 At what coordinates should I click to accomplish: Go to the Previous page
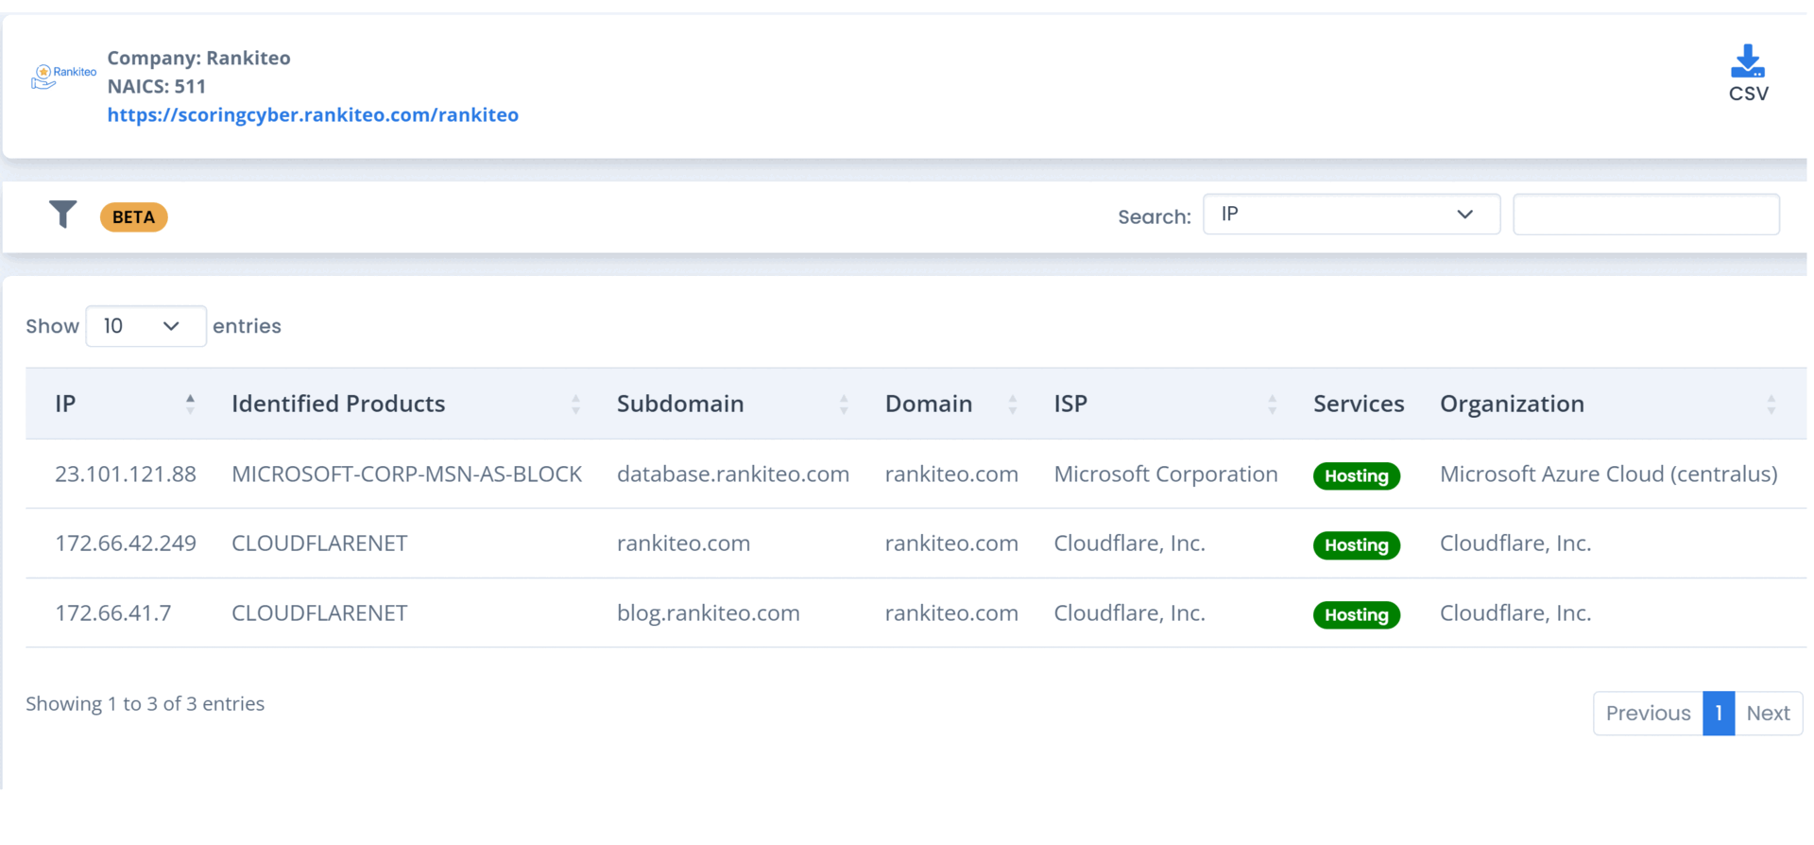(1648, 714)
